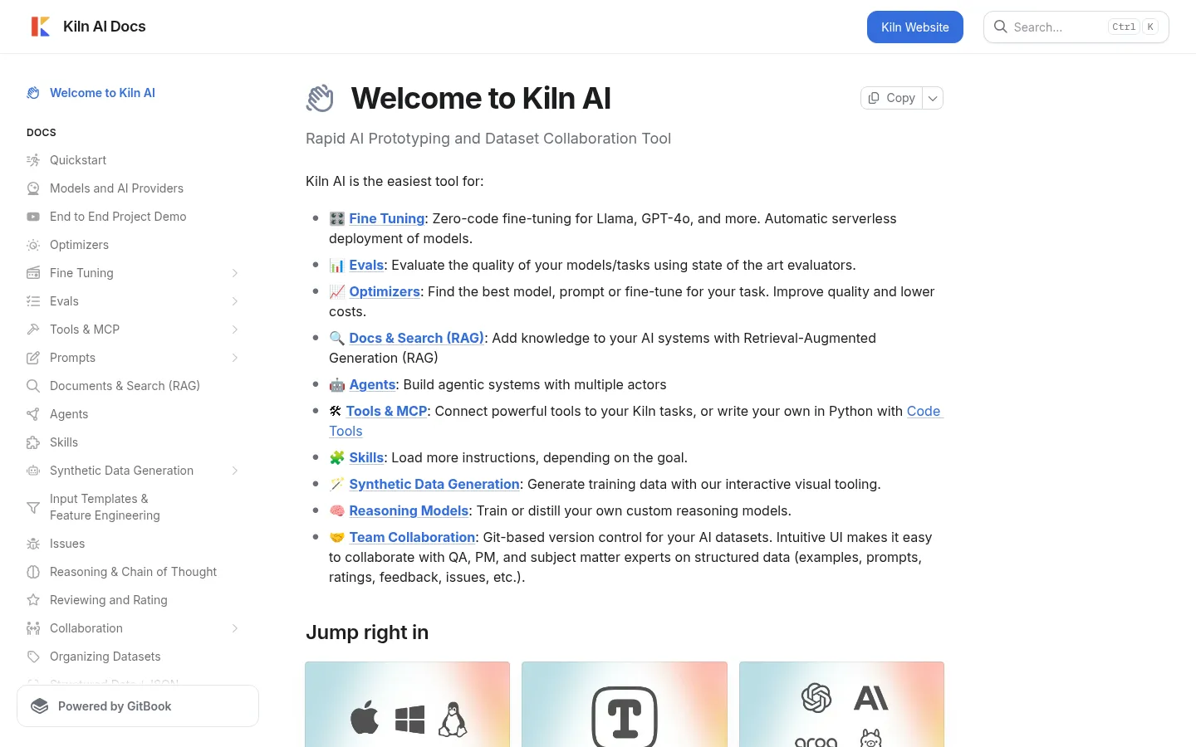Image resolution: width=1196 pixels, height=747 pixels.
Task: Click the Fine Tuning sidebar icon
Action: 33,273
